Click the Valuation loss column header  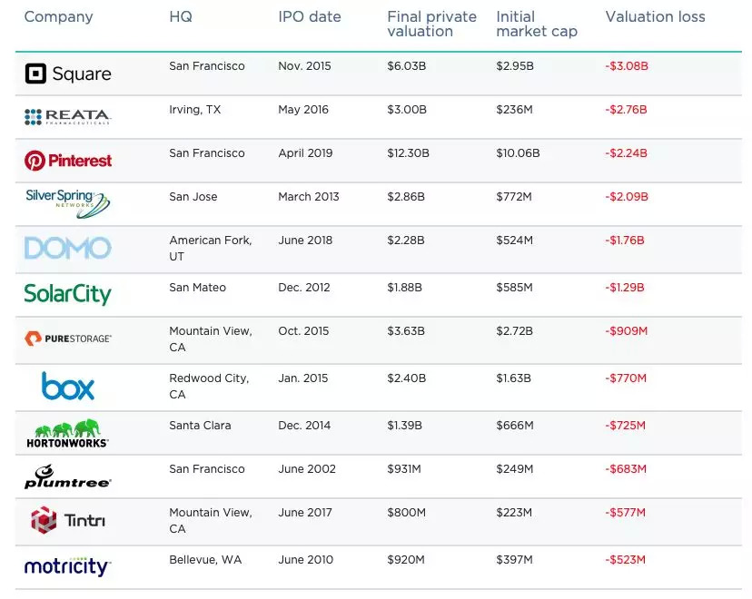pyautogui.click(x=655, y=16)
